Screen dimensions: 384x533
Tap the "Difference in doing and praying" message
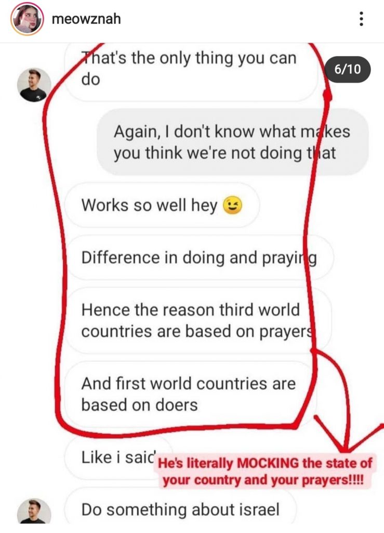pos(199,258)
